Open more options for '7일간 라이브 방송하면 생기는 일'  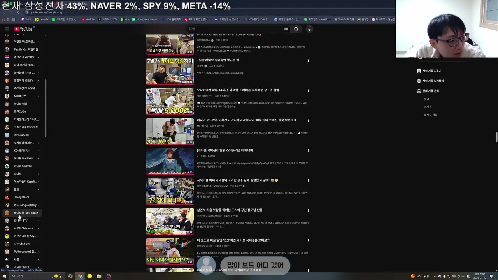click(x=308, y=61)
